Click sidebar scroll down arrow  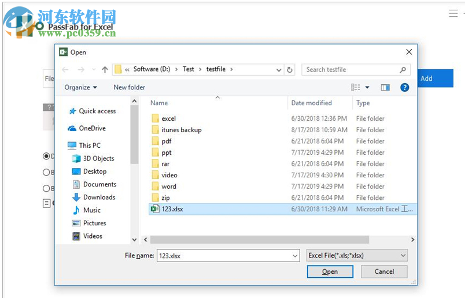pyautogui.click(x=134, y=240)
